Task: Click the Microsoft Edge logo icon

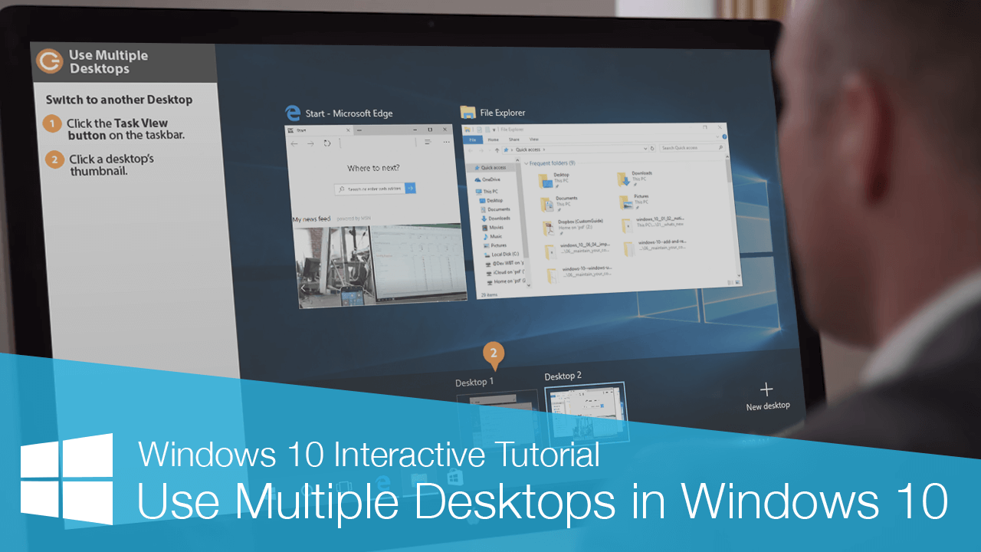Action: point(293,113)
